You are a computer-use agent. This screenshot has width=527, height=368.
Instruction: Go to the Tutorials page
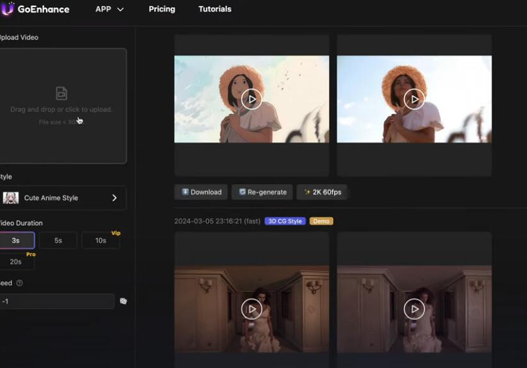215,9
